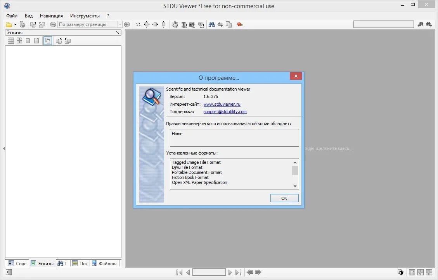Click OK in the about dialog
The image size is (438, 280).
click(x=284, y=198)
